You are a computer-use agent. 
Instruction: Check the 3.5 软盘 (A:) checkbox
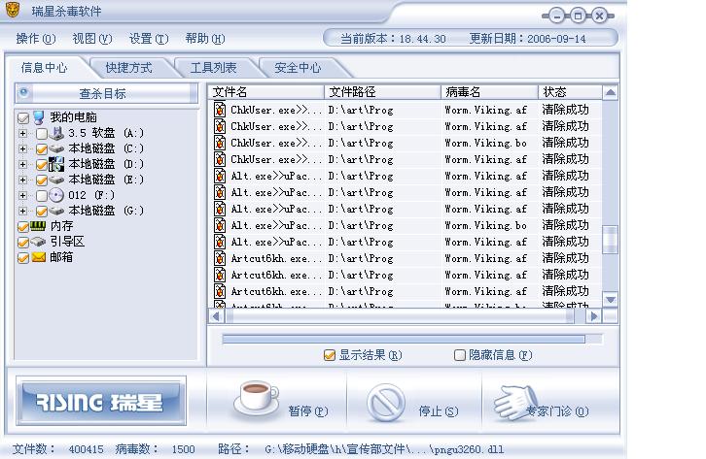(x=42, y=133)
